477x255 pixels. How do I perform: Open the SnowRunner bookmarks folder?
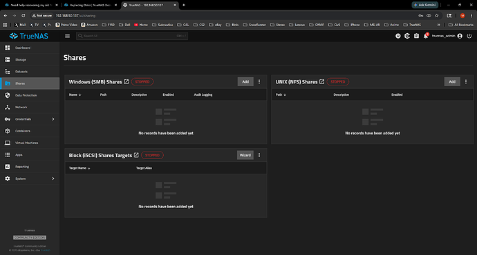[254, 25]
